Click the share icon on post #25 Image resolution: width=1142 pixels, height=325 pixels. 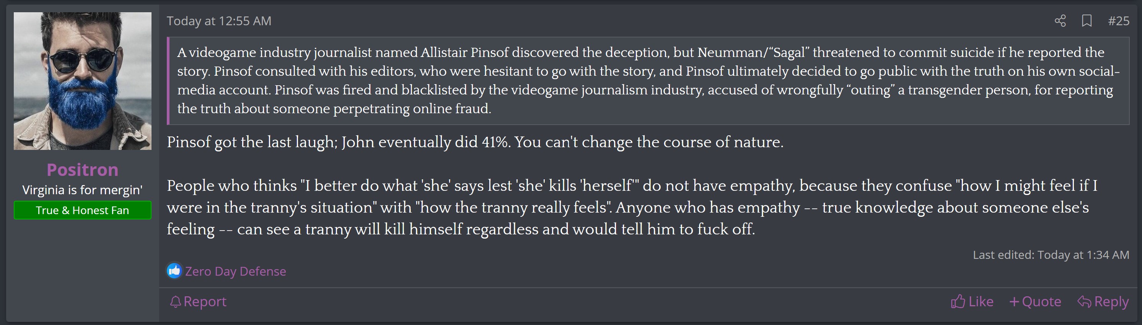(1060, 21)
